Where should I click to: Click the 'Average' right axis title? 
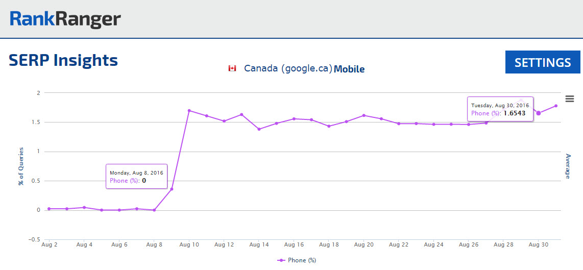point(567,166)
